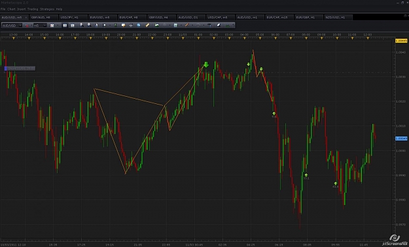Open the toolbar overflow options
Viewport: 409px width, 247px height.
pyautogui.click(x=234, y=25)
